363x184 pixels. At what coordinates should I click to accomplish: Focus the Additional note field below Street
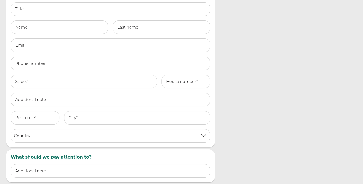pyautogui.click(x=110, y=100)
